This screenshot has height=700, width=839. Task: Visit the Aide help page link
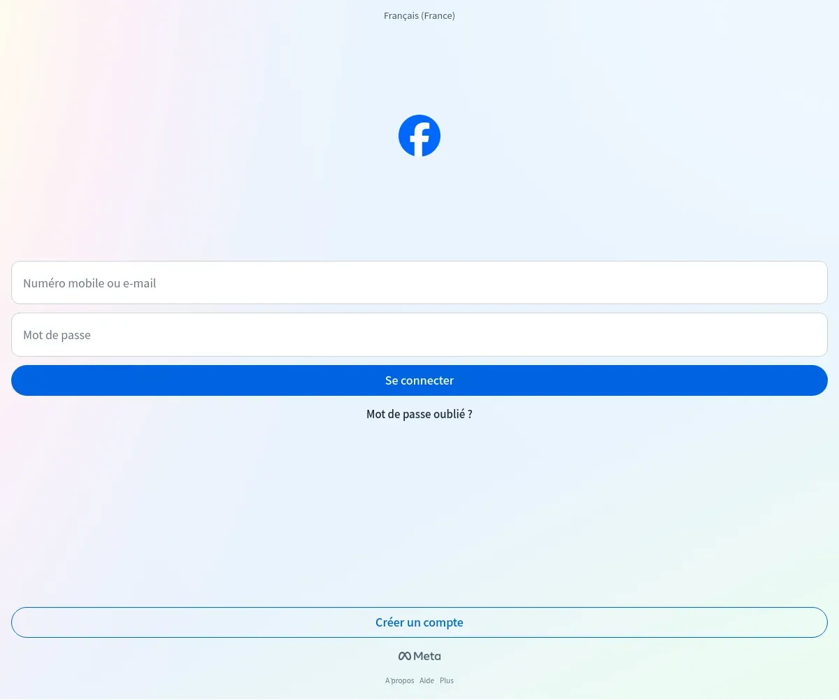[x=426, y=680]
